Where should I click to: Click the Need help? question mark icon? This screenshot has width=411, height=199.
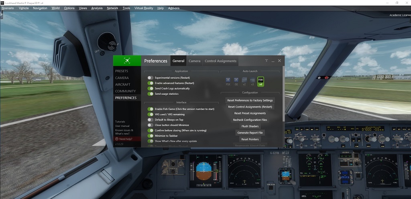pyautogui.click(x=117, y=139)
